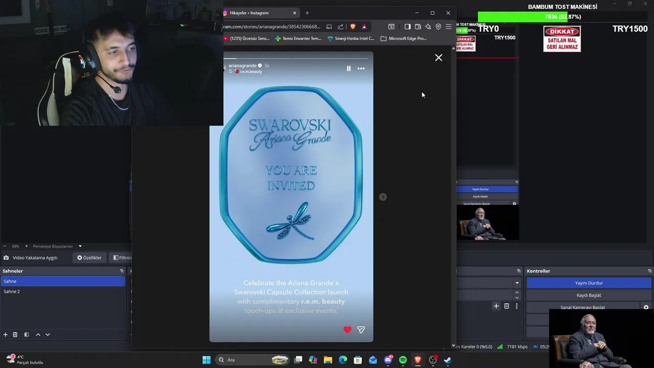Open Temiz Envanter Tem bookmark
This screenshot has height=368, width=654.
298,38
